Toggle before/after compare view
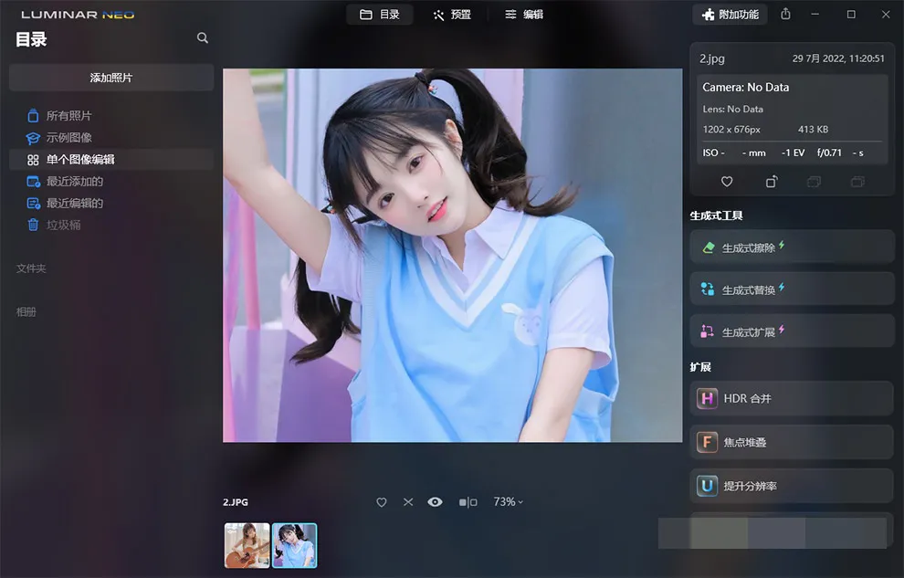Viewport: 904px width, 578px height. pos(468,502)
